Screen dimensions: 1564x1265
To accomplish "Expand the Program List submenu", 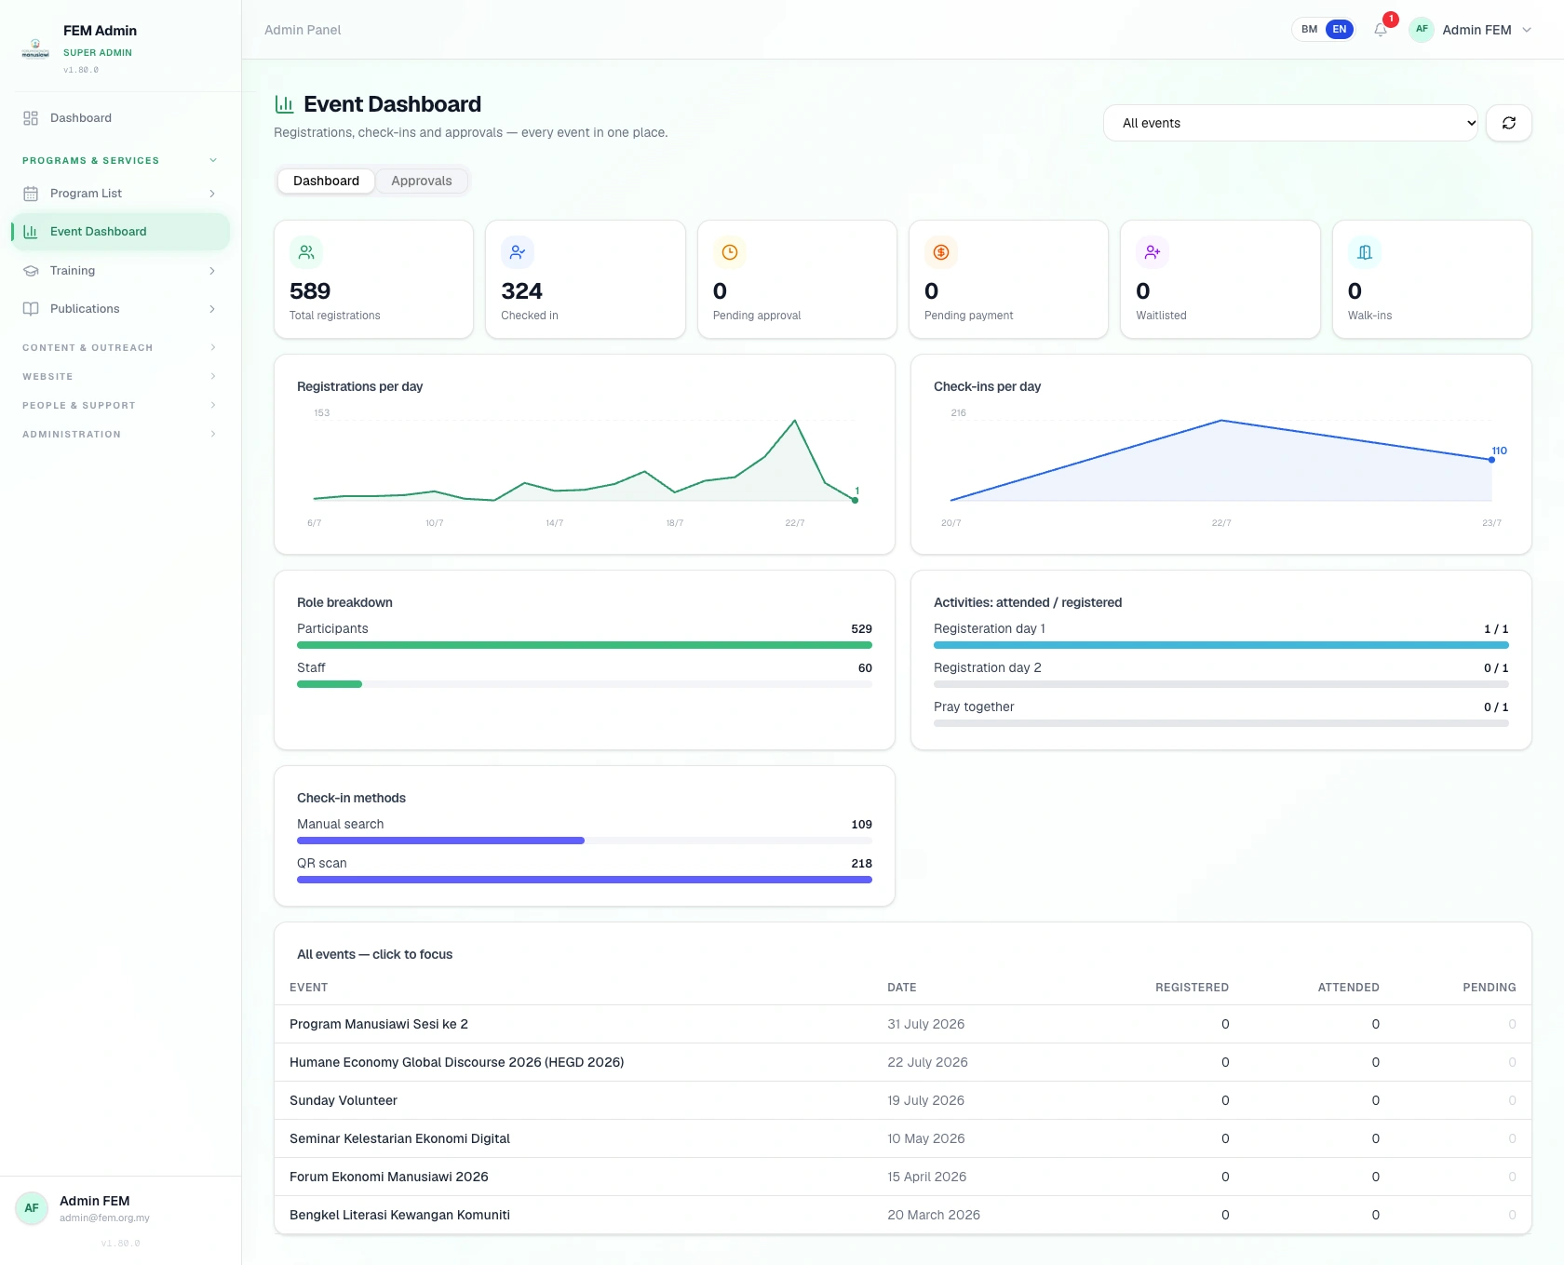I will pyautogui.click(x=212, y=194).
